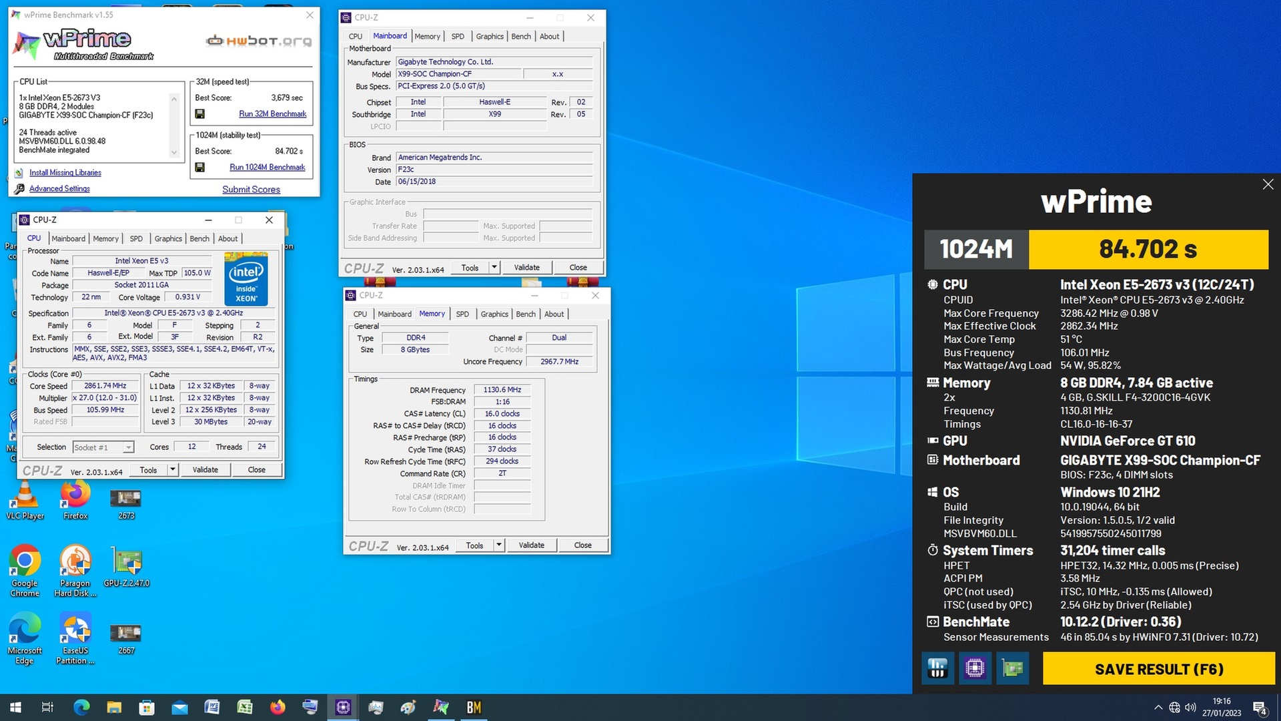Image resolution: width=1281 pixels, height=721 pixels.
Task: Open the 2673 desktop icon
Action: pyautogui.click(x=126, y=504)
